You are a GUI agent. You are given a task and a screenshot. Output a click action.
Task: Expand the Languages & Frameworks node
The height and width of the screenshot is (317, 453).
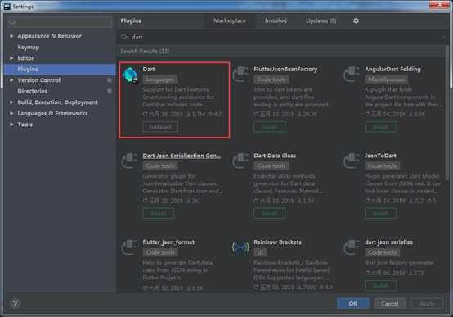11,114
